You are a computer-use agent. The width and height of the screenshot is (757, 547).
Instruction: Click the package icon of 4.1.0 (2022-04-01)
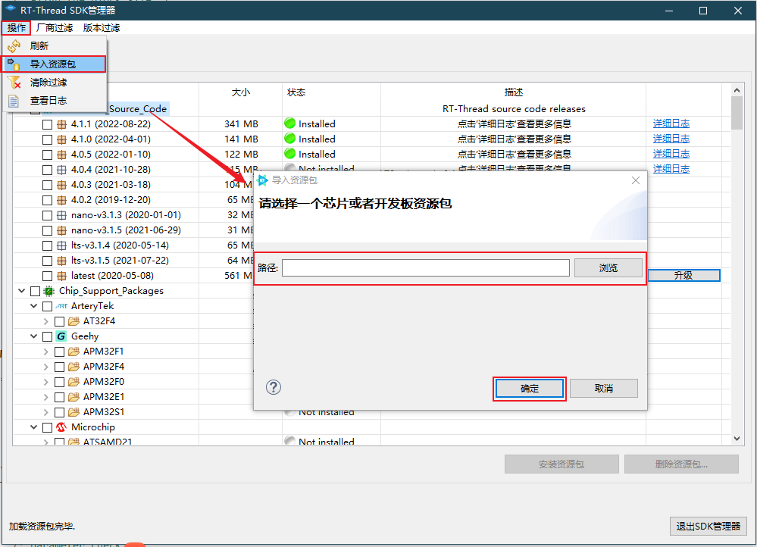pos(62,139)
